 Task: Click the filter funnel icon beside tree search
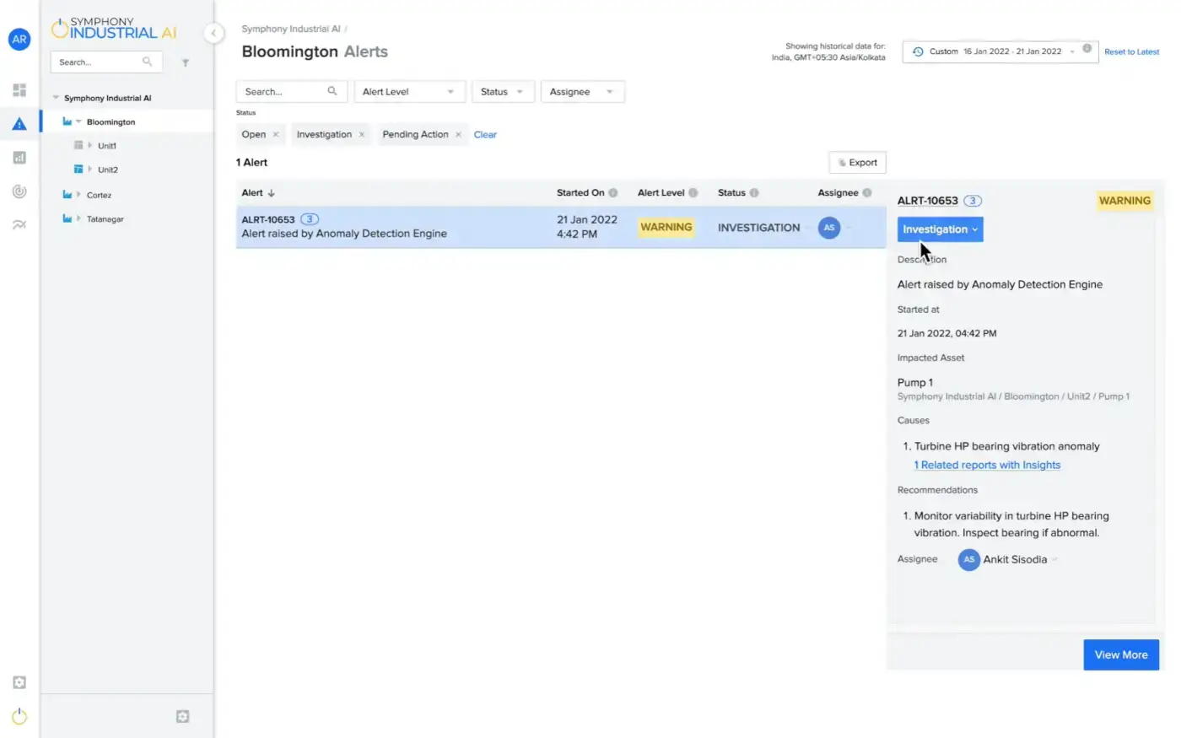(186, 62)
